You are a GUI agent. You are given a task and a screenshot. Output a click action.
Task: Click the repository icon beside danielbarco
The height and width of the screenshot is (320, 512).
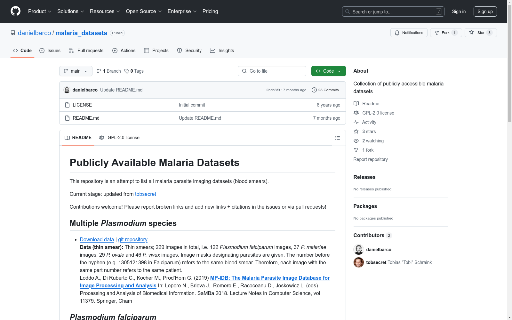(x=13, y=33)
